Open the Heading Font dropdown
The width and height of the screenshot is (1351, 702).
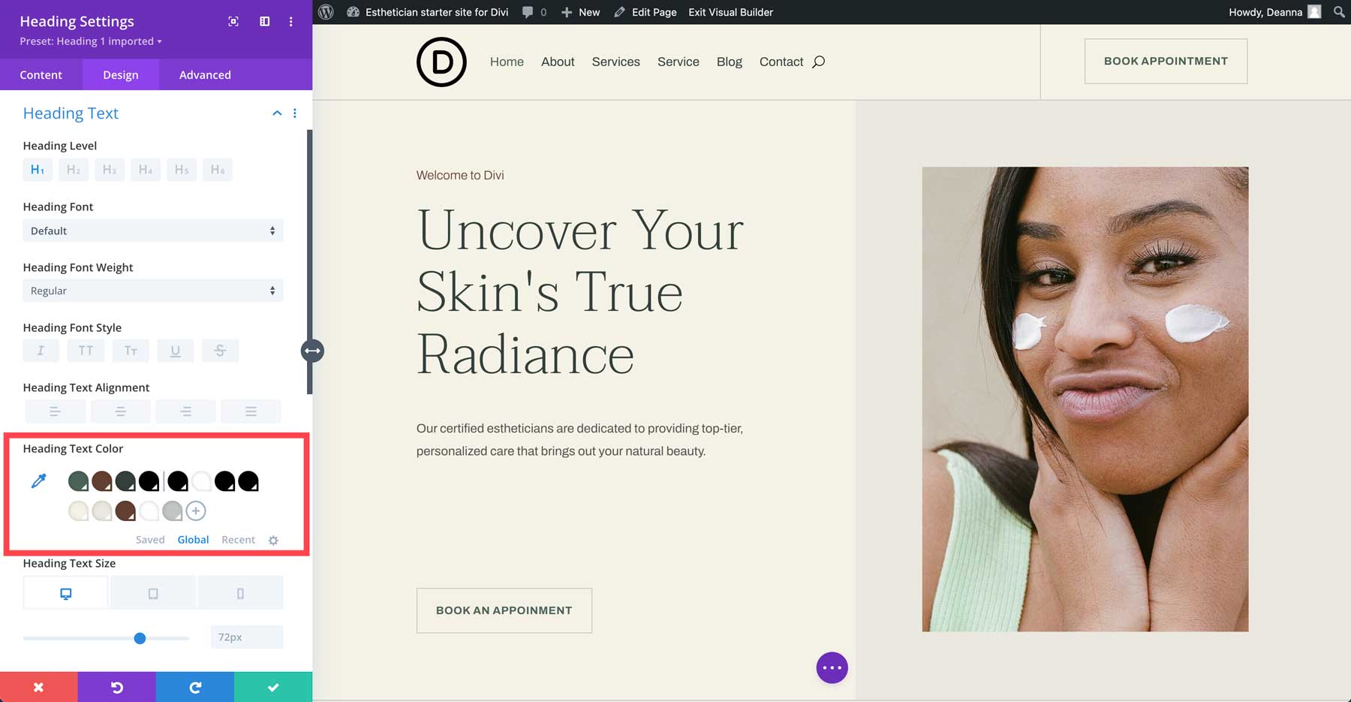[x=152, y=230]
